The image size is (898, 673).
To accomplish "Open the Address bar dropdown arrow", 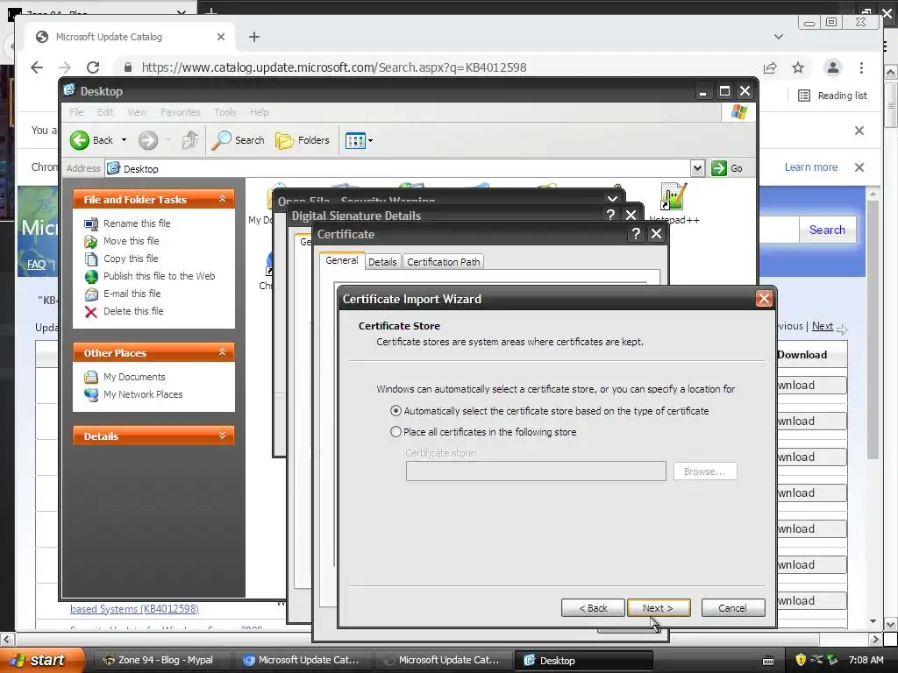I will click(x=697, y=168).
